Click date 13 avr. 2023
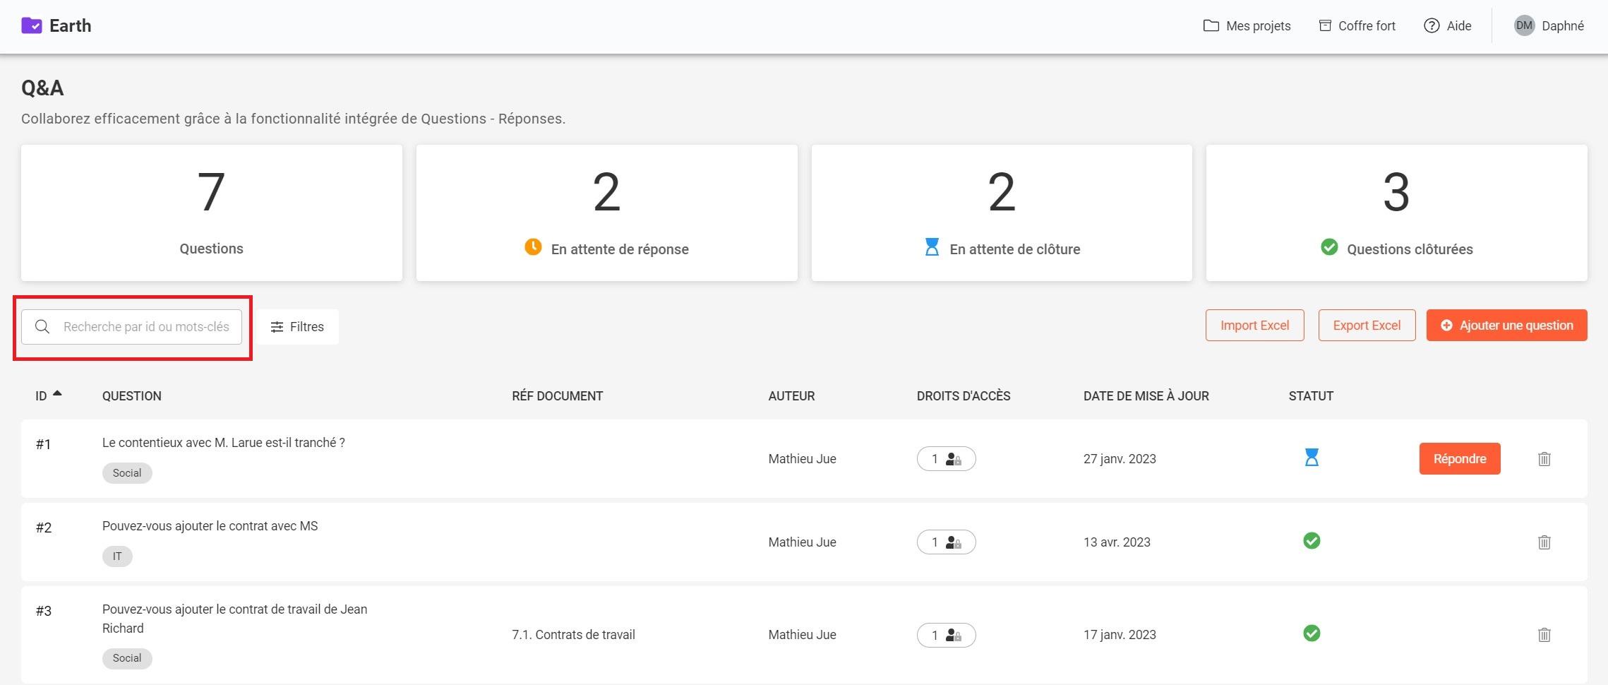The height and width of the screenshot is (685, 1608). tap(1117, 542)
